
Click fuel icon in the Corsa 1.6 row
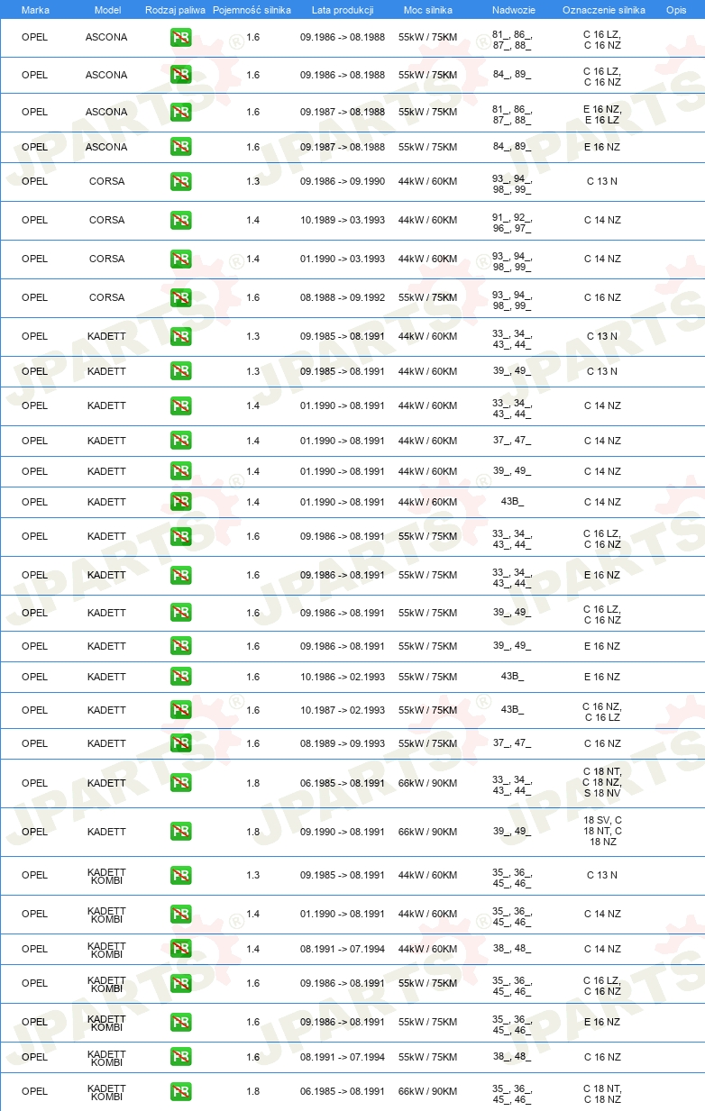(180, 297)
